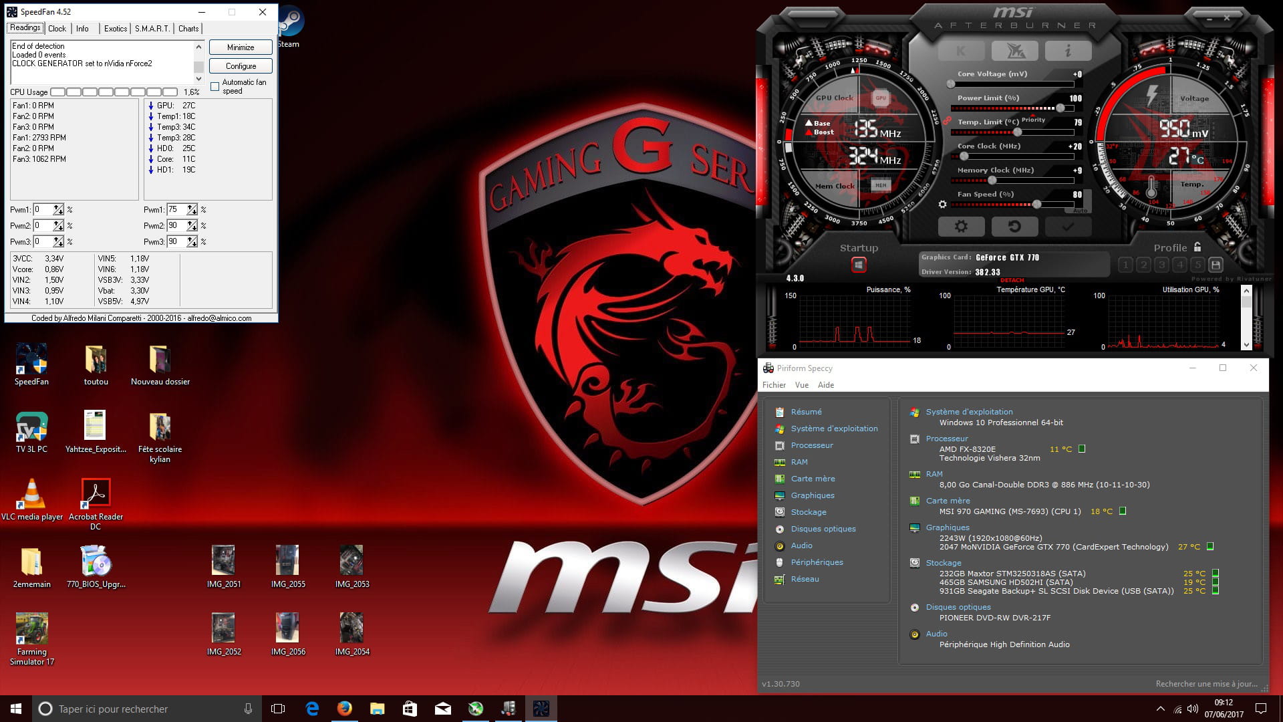
Task: Open the Charts tab in SpeedFan
Action: [188, 28]
